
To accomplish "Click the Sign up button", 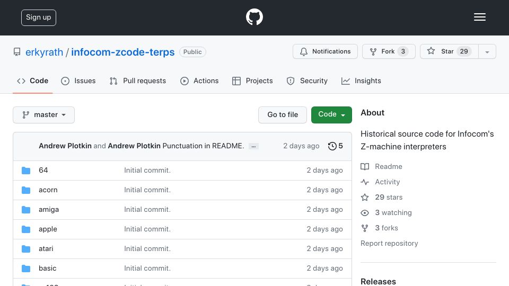I will 39,17.
